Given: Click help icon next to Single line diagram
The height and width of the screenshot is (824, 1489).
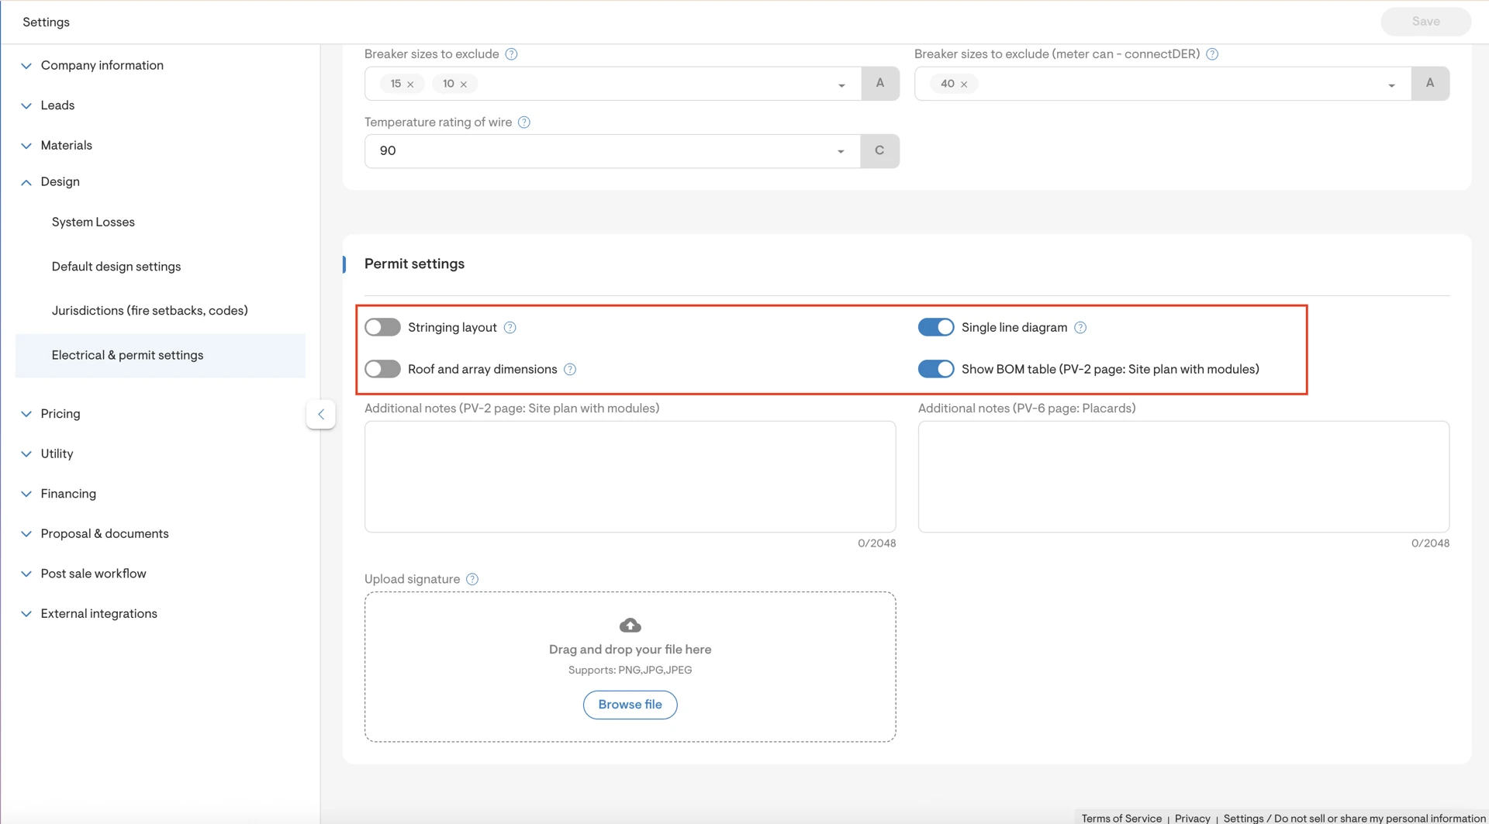Looking at the screenshot, I should 1080,328.
